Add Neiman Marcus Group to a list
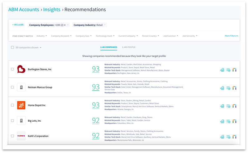Screen dimensions: 248x153 pos(228,88)
